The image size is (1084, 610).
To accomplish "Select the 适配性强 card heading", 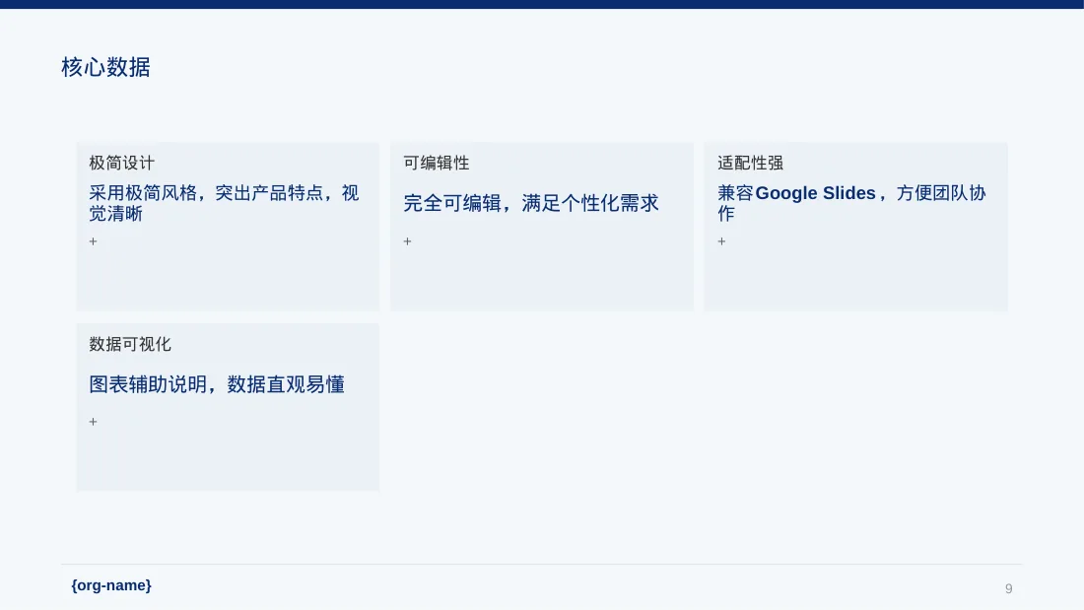I will (750, 164).
